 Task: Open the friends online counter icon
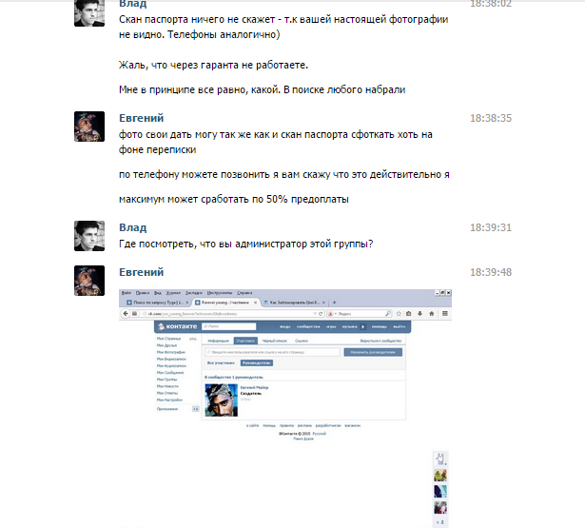[440, 522]
